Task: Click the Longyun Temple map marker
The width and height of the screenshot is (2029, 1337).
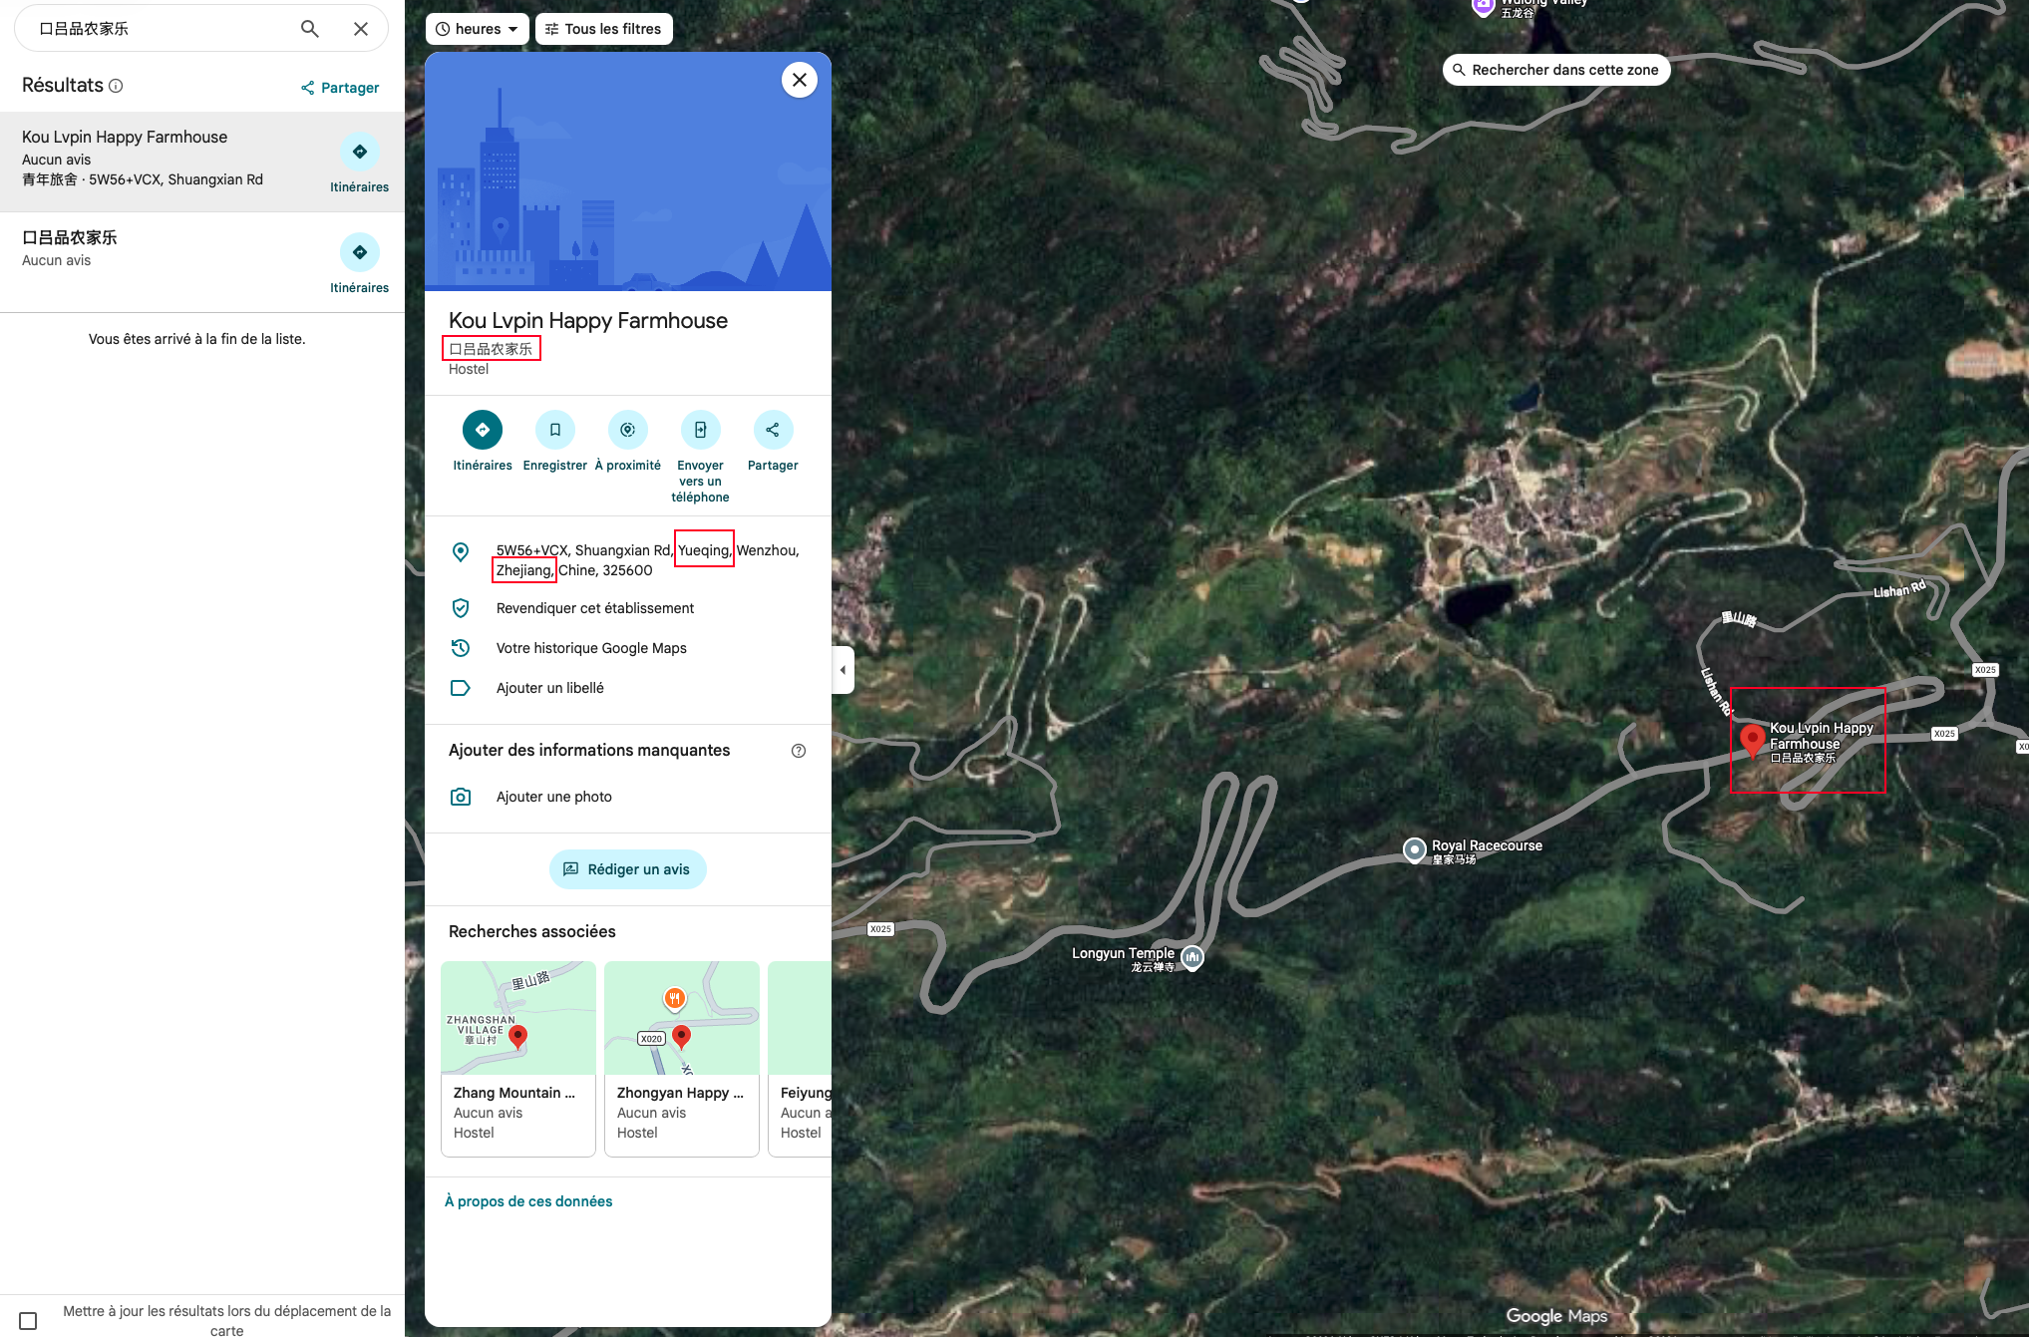Action: [1192, 957]
